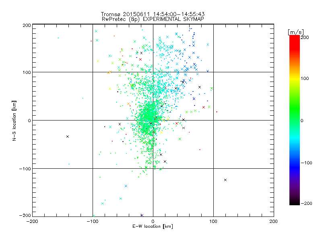Click the N-S location [km] axis label
Viewport: 322px width, 241px height.
coord(14,121)
